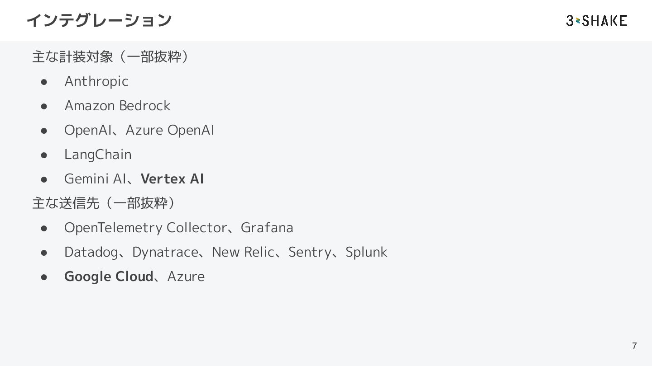Click the Datadog text
Screen dimensions: 652x366
click(91, 252)
